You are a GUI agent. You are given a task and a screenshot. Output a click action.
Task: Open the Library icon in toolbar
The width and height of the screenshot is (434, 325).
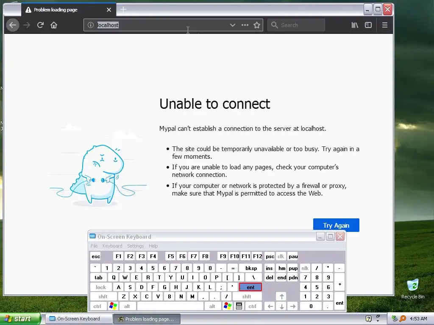pyautogui.click(x=355, y=25)
